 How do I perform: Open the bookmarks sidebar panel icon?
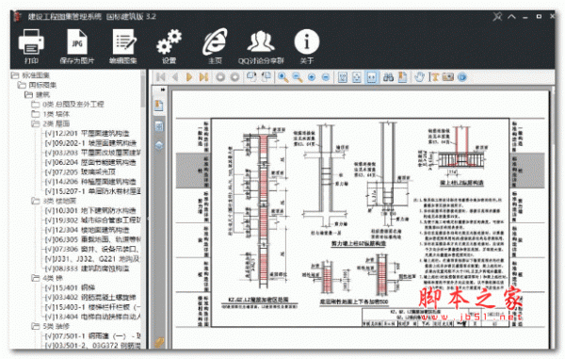tap(159, 106)
